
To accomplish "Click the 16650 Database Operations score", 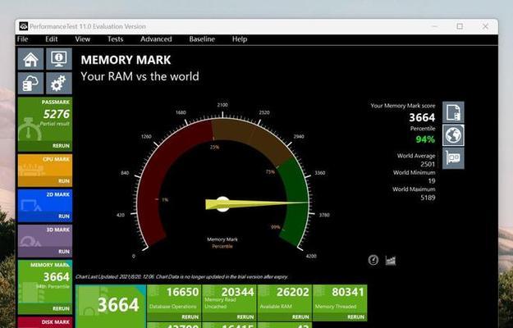I will coord(182,292).
